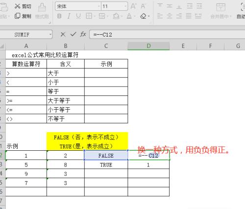Viewport: 245px width, 209px height.
Task: Click the cell style icon beside borders
Action: 102,16
